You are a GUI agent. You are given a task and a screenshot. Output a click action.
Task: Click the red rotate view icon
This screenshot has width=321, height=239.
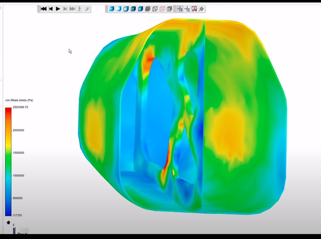tap(194, 9)
